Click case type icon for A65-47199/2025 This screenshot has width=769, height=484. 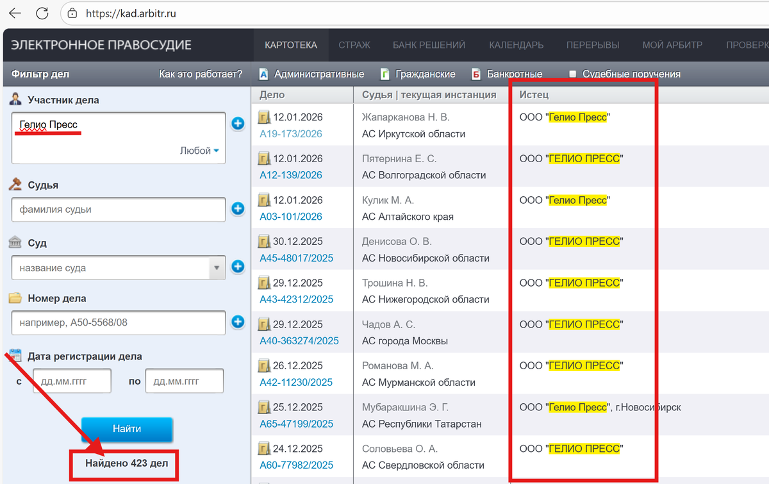coord(264,407)
